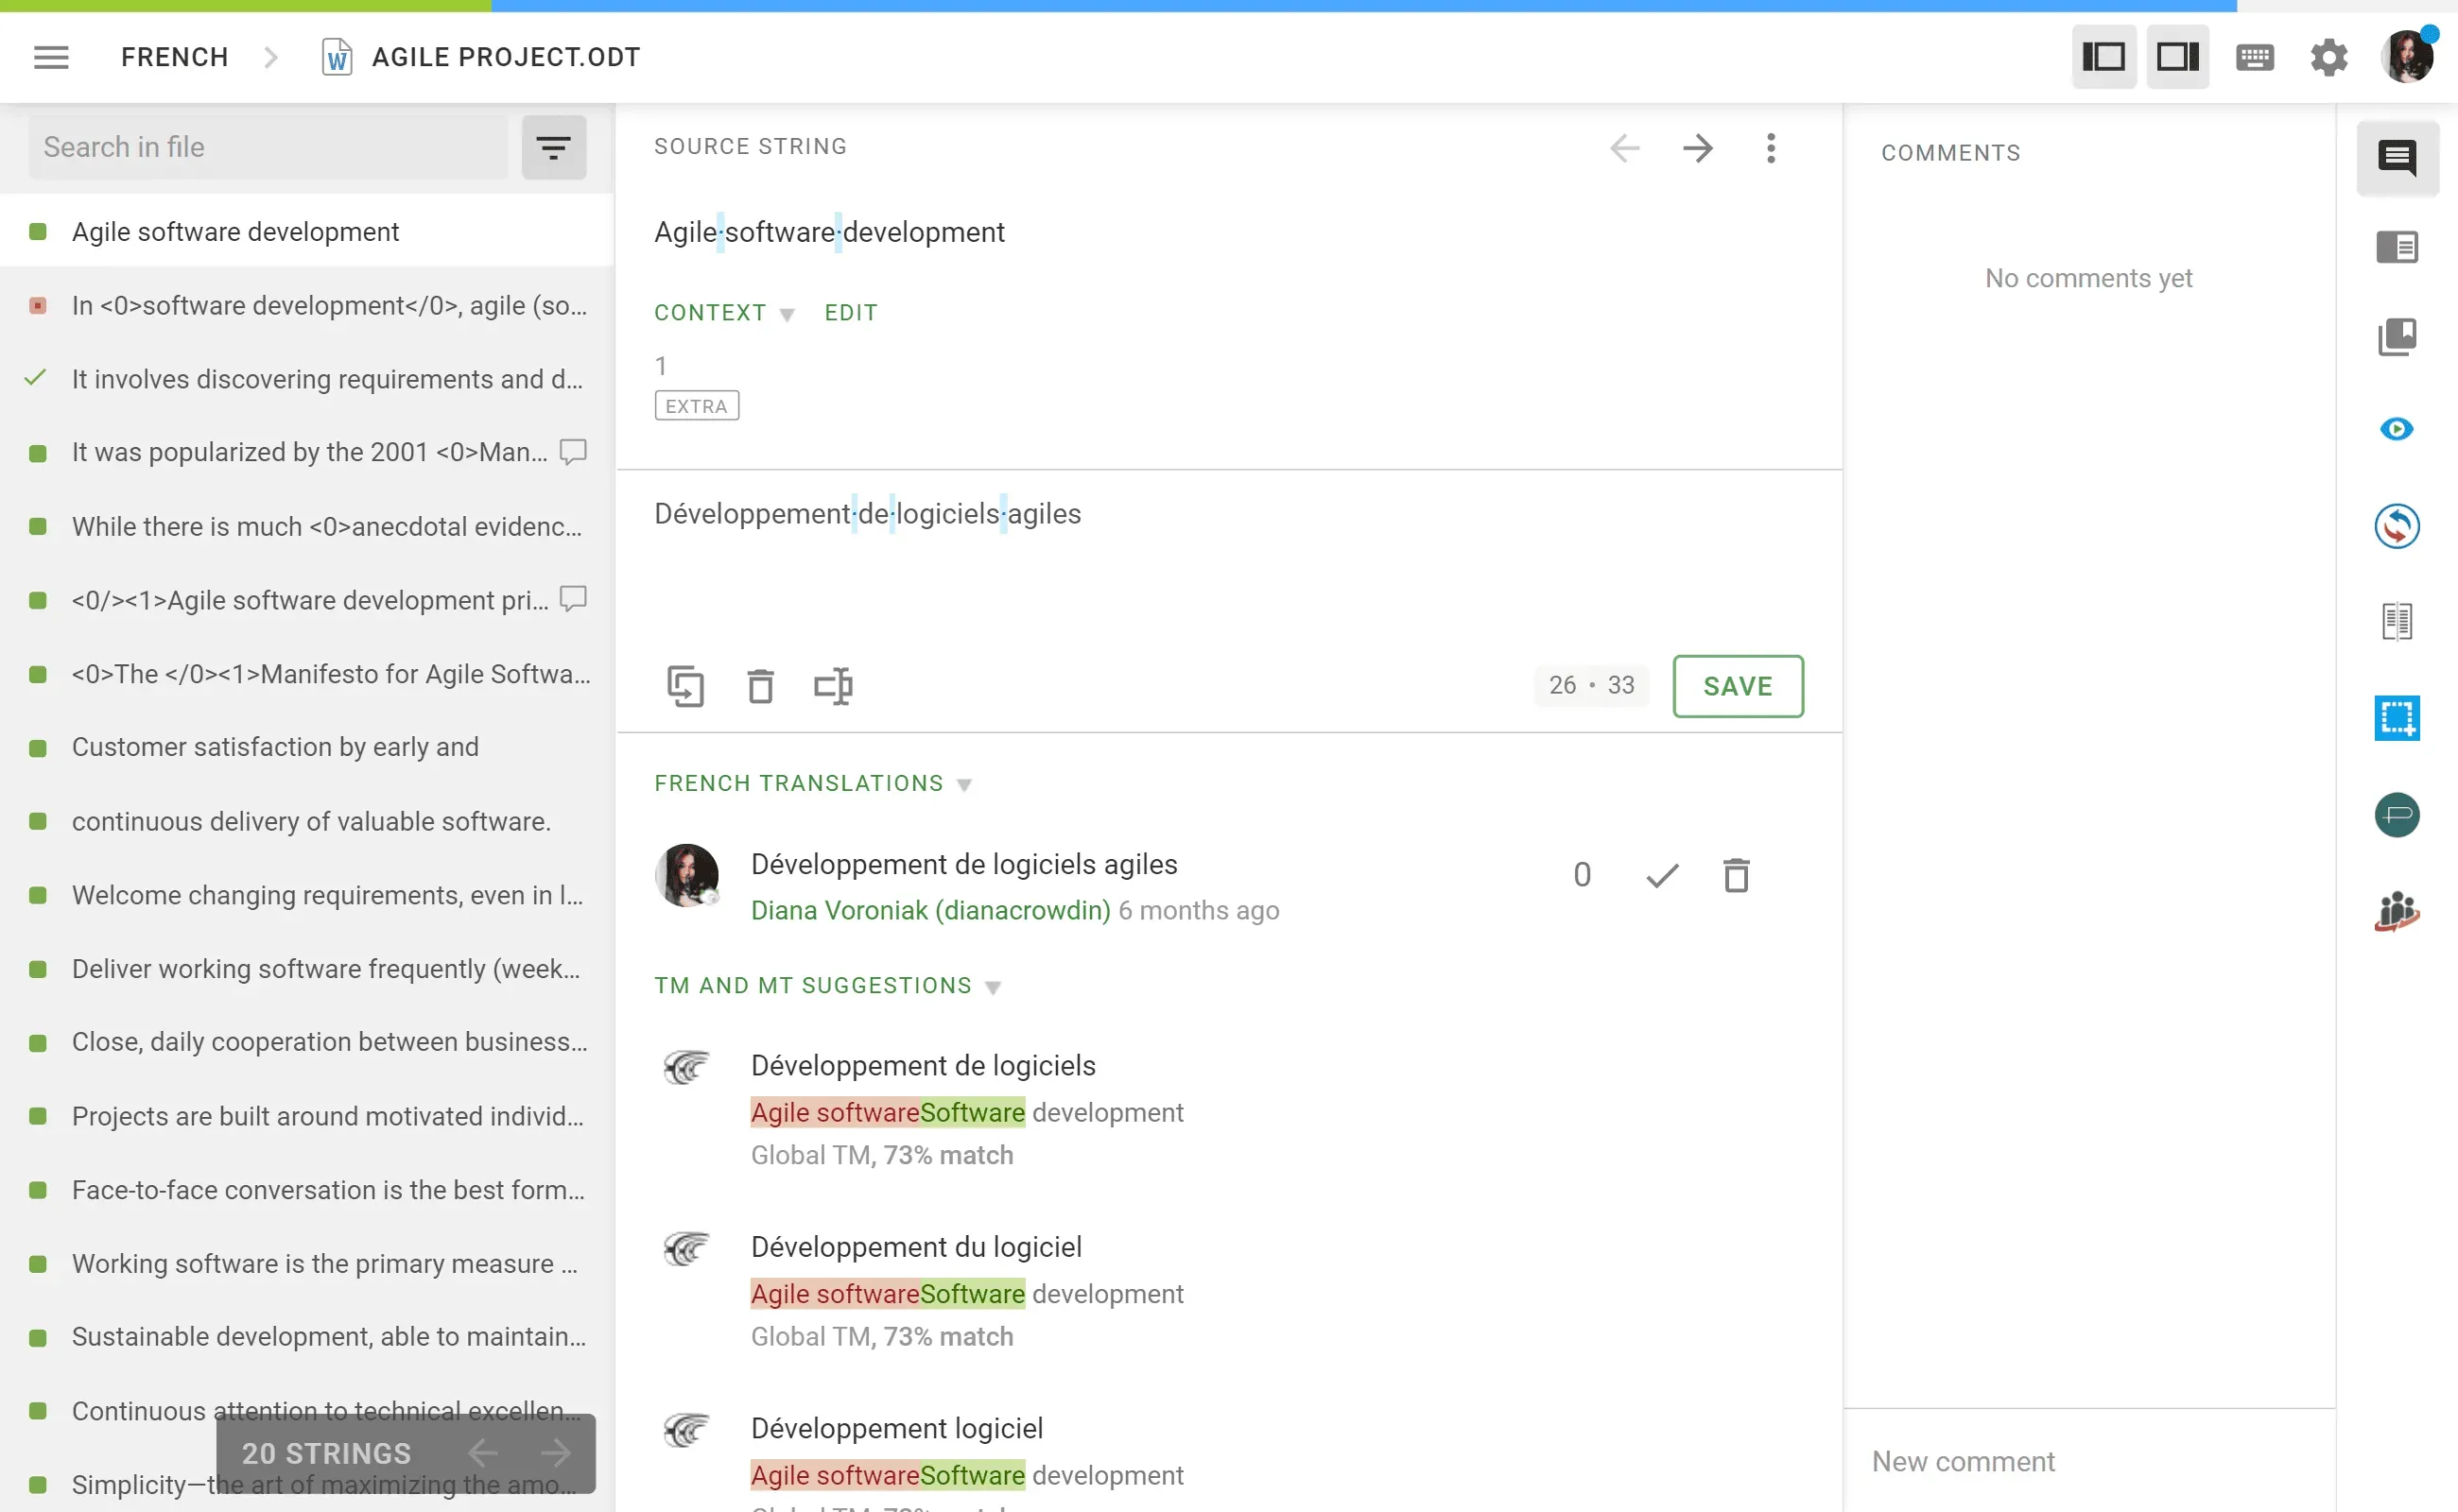Click the keyboard shortcut panel icon
The image size is (2458, 1512).
pos(2255,58)
